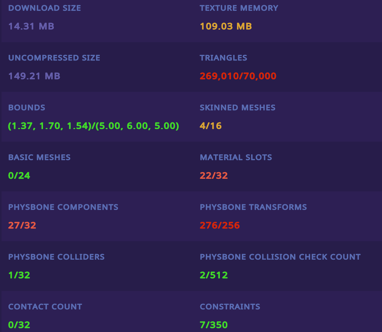Select the 0/32 contact count value

click(x=19, y=325)
